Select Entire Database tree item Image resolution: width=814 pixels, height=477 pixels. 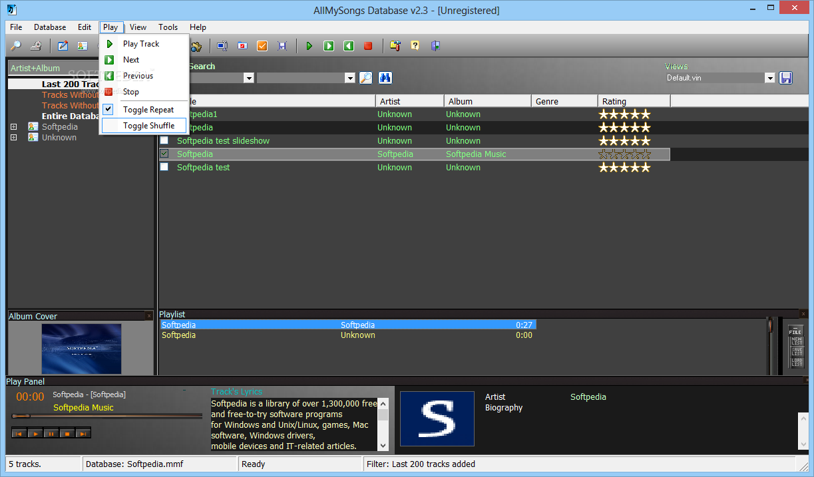click(x=70, y=116)
